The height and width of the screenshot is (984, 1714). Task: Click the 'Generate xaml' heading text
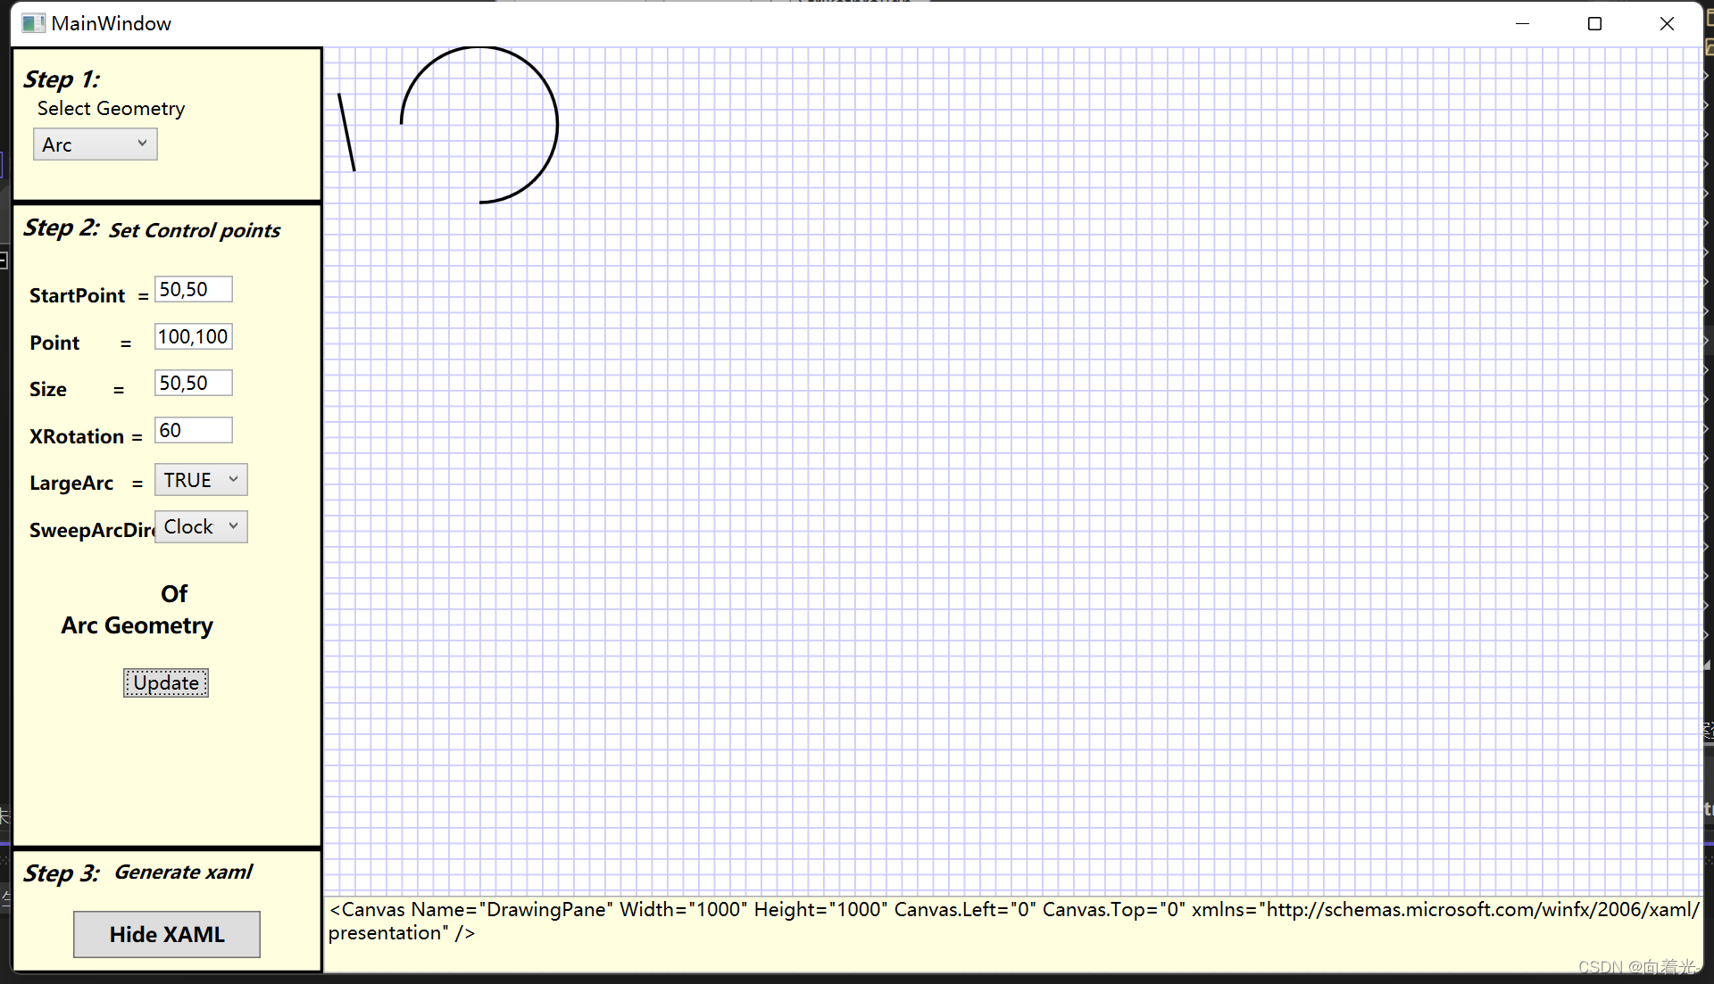click(x=183, y=872)
